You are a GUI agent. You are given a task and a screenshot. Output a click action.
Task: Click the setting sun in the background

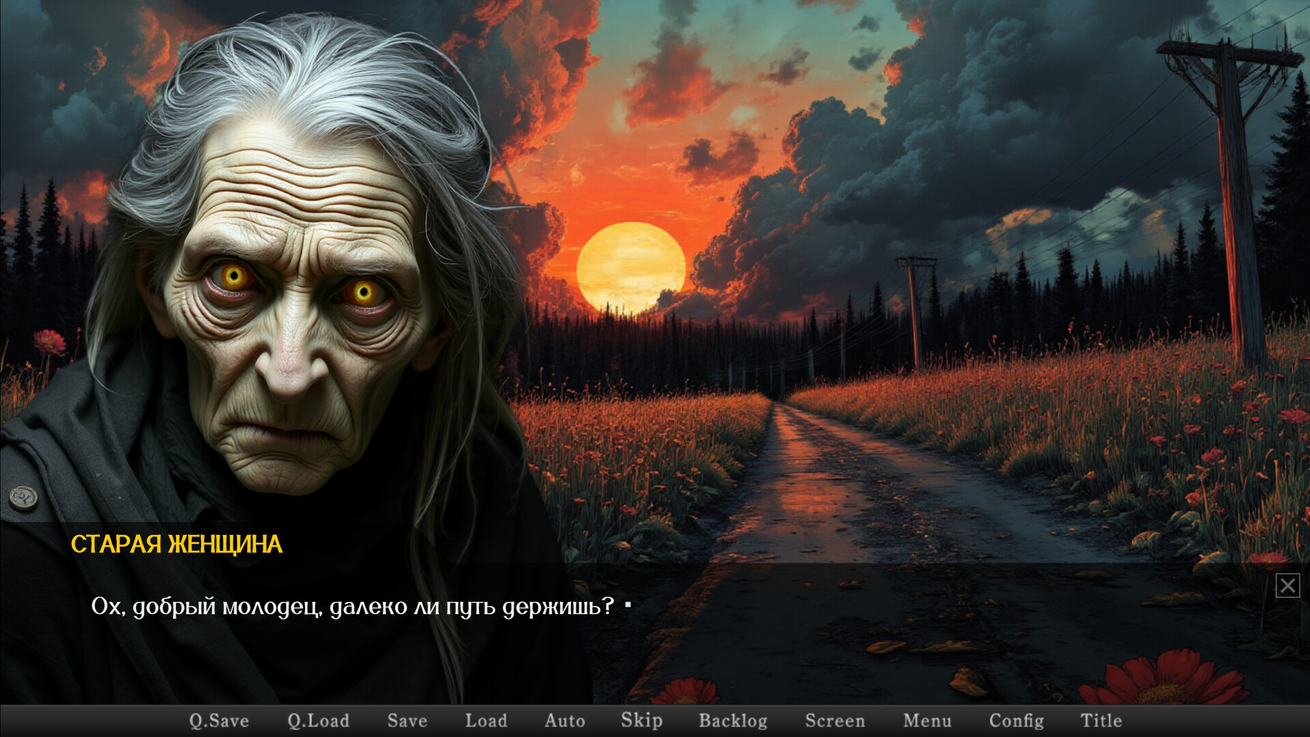tap(630, 266)
